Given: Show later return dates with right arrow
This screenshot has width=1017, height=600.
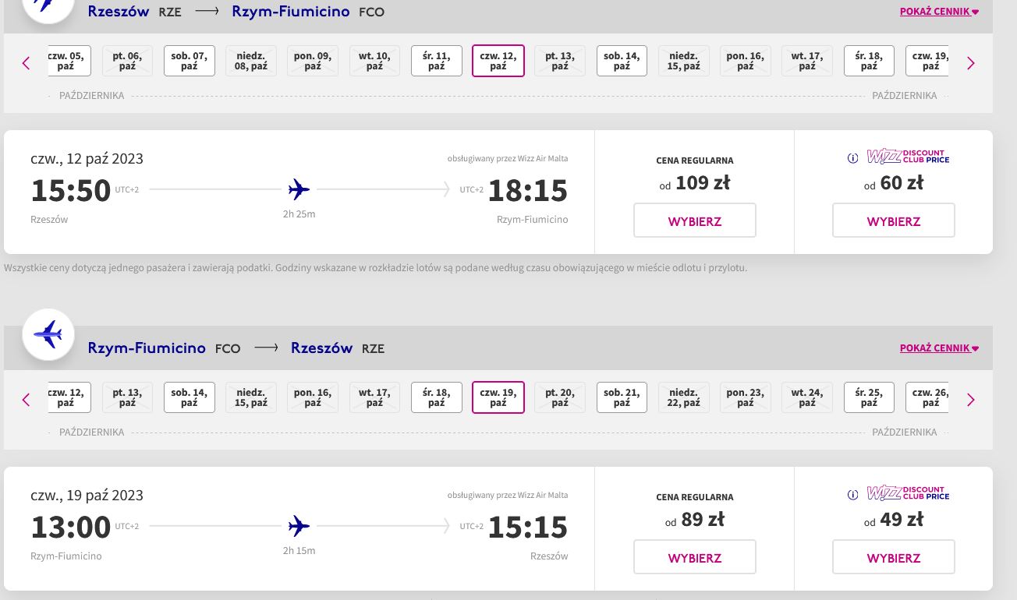Looking at the screenshot, I should pyautogui.click(x=971, y=400).
